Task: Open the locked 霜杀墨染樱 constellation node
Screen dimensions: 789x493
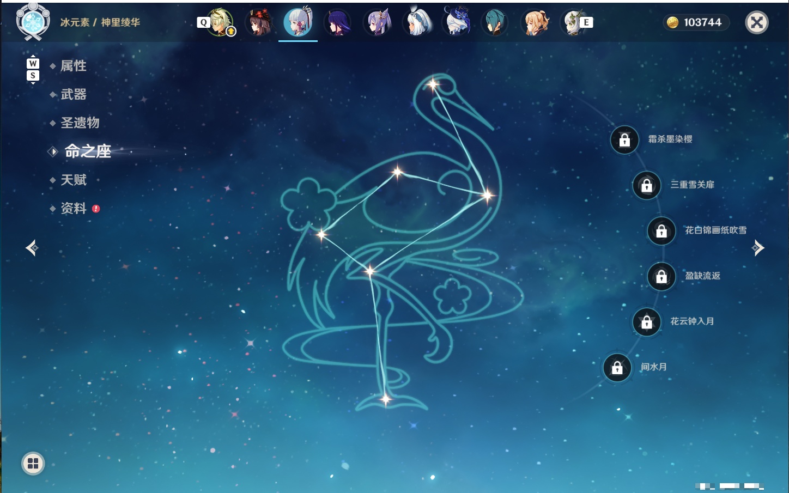Action: pos(624,140)
